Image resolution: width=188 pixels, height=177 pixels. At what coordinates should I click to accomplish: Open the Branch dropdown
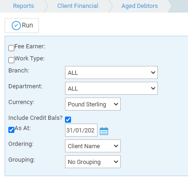click(111, 72)
